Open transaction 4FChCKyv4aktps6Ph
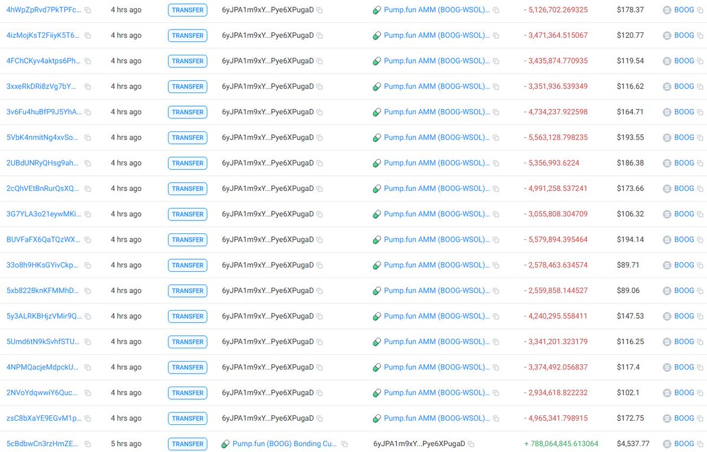707x452 pixels. (x=44, y=61)
